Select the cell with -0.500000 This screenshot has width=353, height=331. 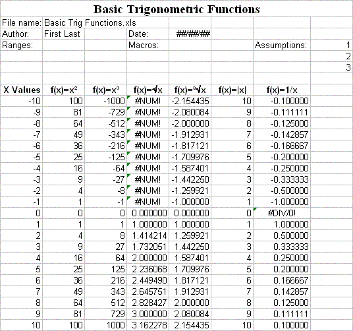pyautogui.click(x=282, y=191)
